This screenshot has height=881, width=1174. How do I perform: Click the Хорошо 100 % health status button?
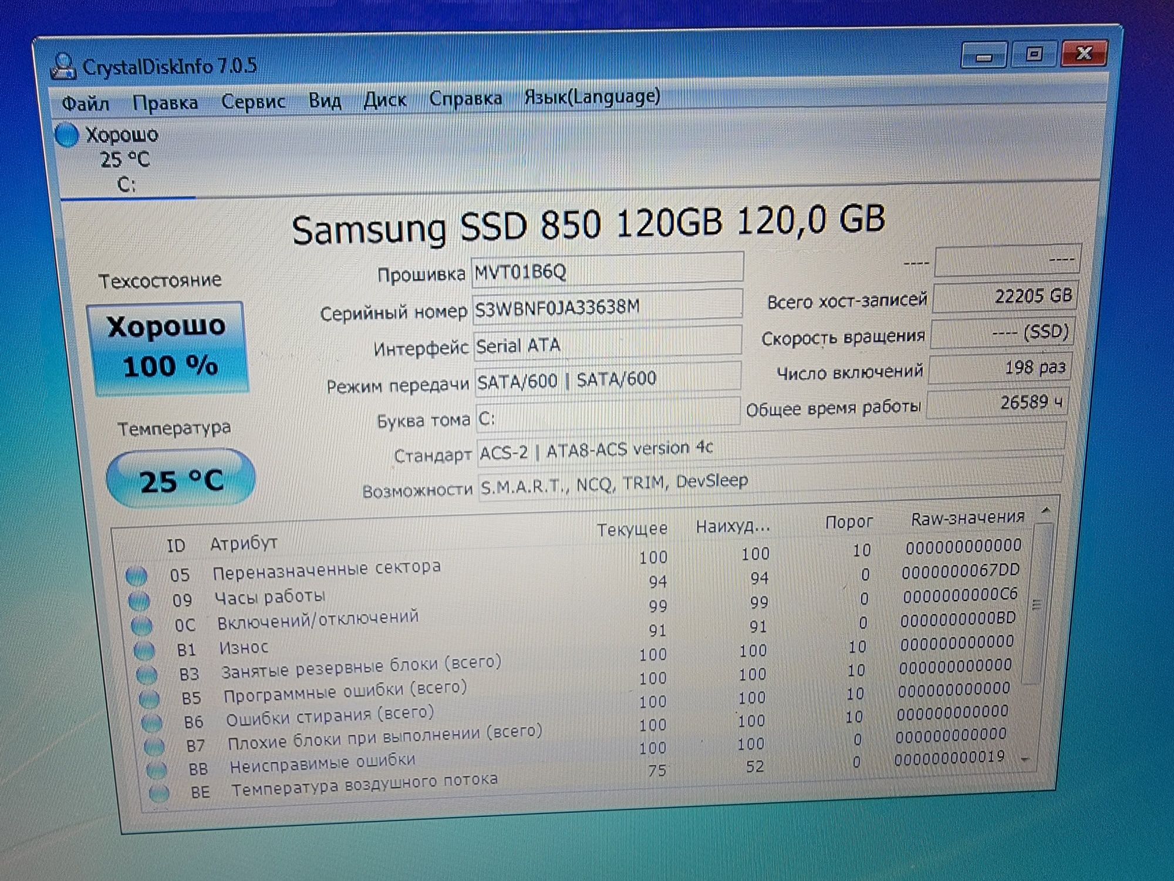pyautogui.click(x=168, y=348)
